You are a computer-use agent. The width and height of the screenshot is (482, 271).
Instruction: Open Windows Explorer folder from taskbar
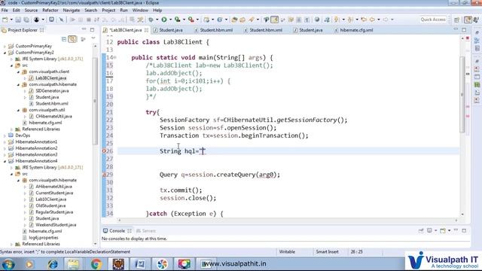pyautogui.click(x=74, y=264)
